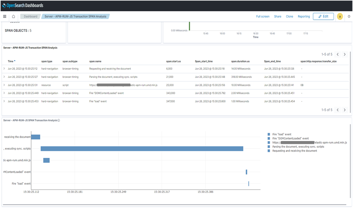Click the Dashboard breadcrumb

click(x=31, y=16)
